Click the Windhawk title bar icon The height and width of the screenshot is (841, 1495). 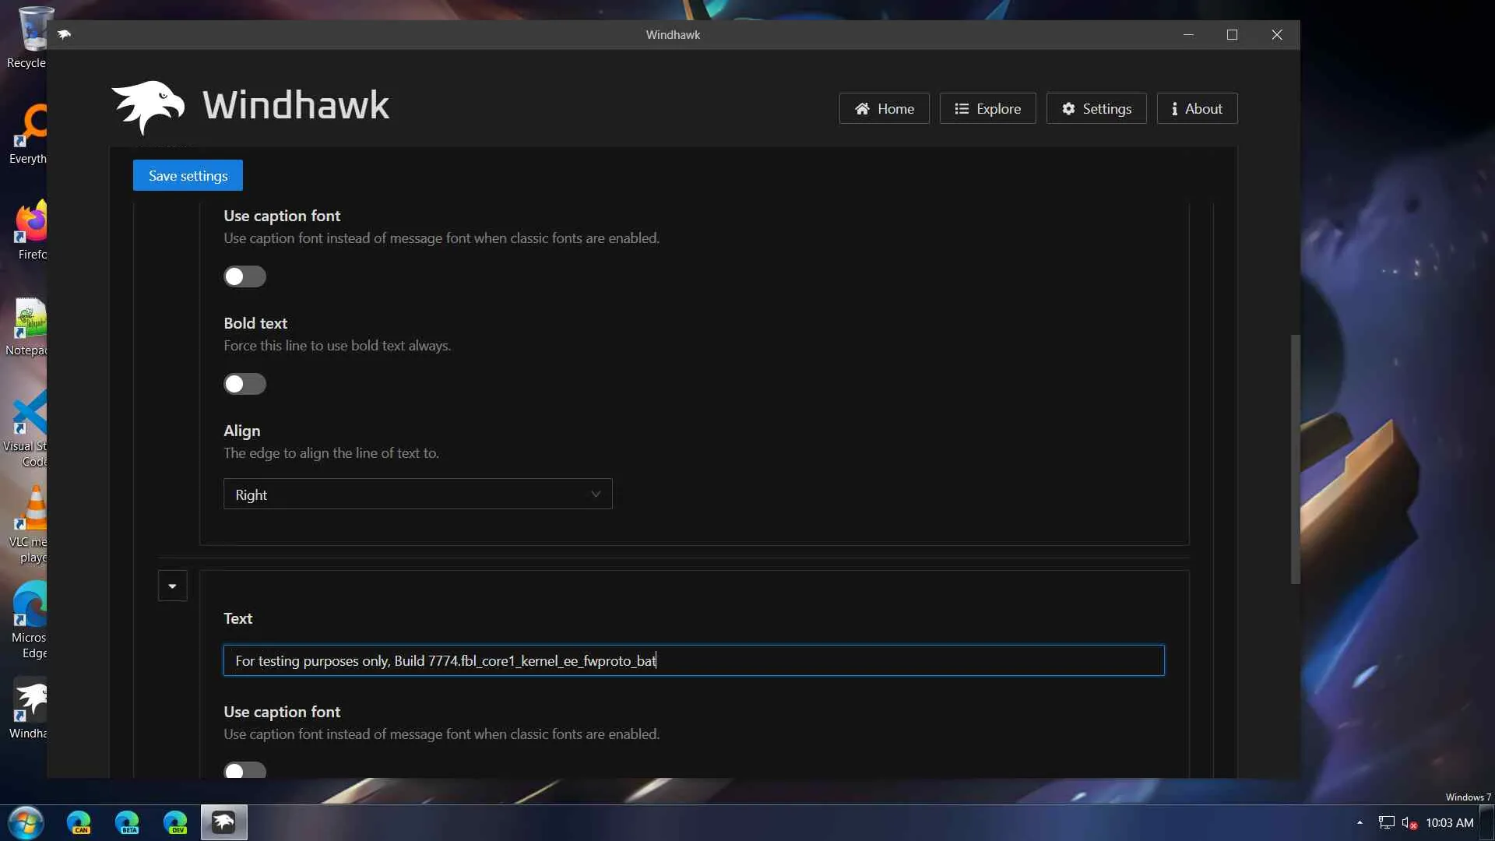pyautogui.click(x=65, y=34)
